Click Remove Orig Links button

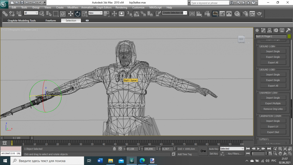273,109
